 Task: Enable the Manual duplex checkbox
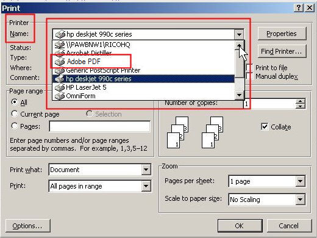pos(249,76)
